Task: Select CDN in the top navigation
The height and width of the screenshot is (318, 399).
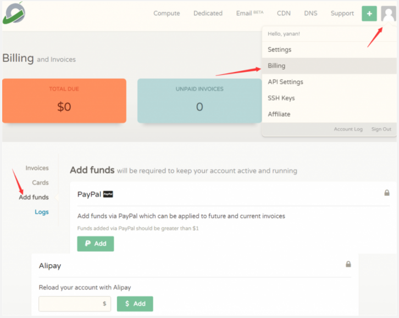Action: [x=284, y=14]
